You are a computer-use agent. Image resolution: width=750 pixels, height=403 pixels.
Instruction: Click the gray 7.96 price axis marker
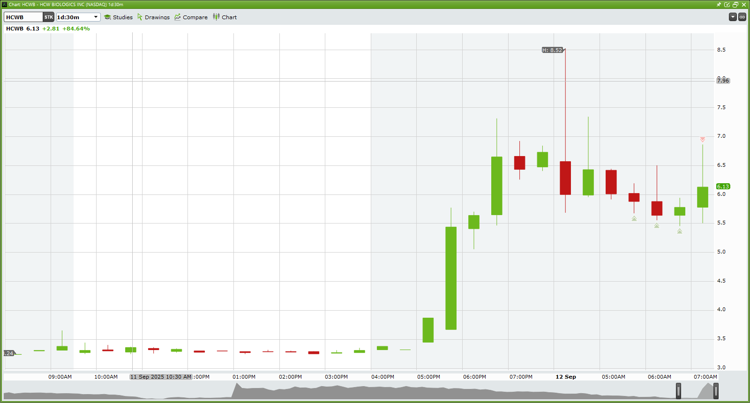click(723, 81)
